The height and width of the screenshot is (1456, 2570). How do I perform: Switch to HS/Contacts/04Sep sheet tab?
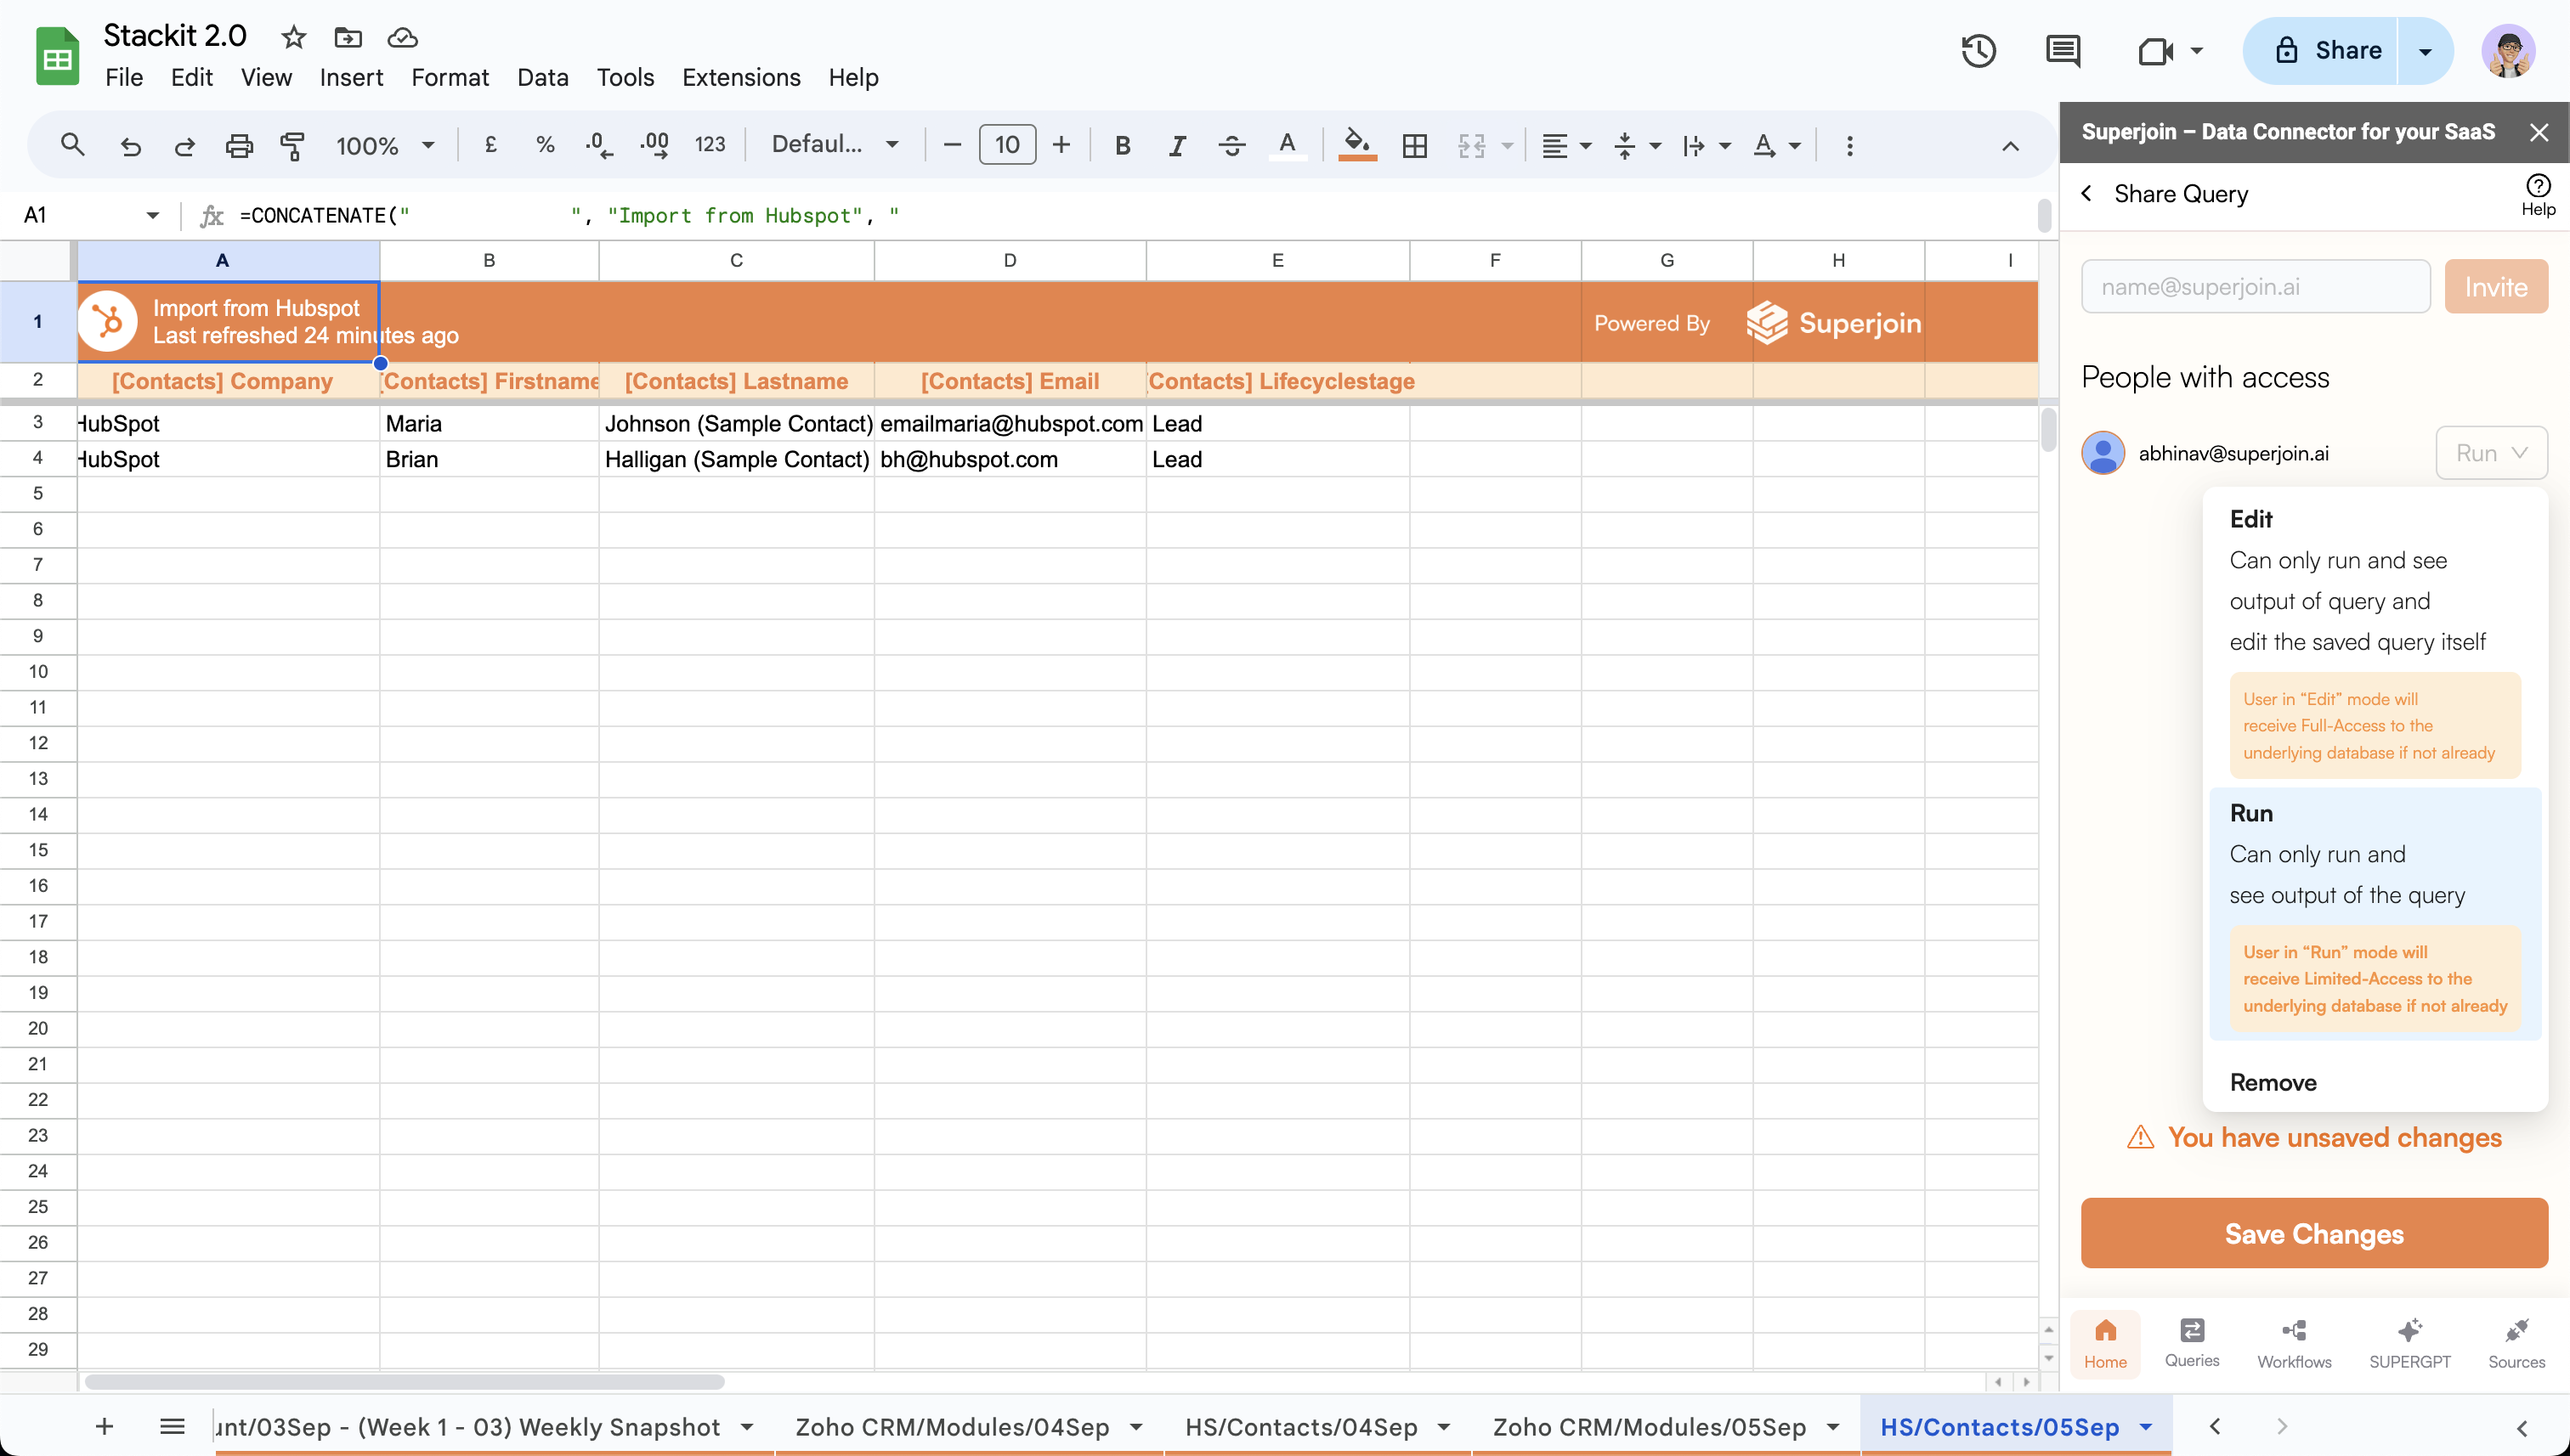tap(1300, 1427)
